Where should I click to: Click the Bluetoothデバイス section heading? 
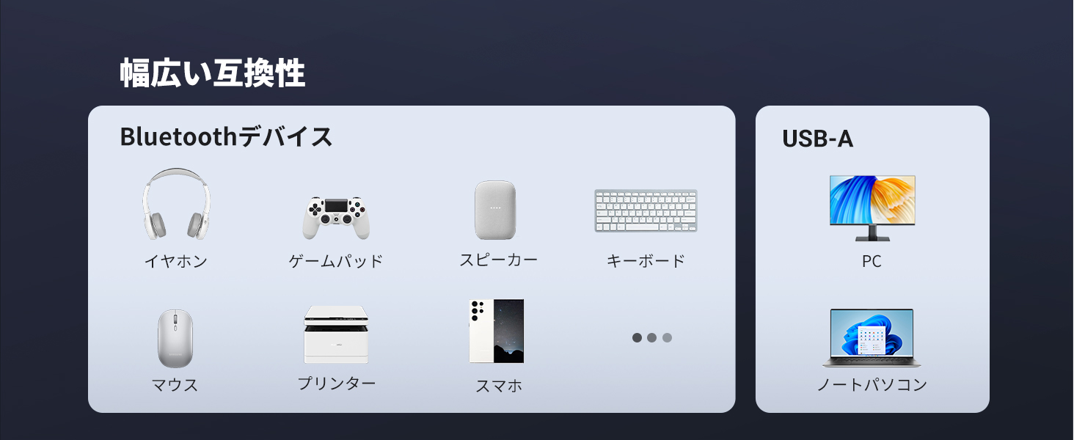click(x=226, y=136)
